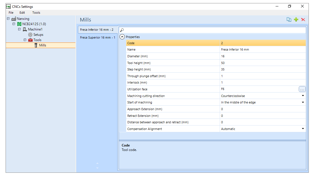
Task: Edit the Name value Fresa Inferior 16 mm
Action: pyautogui.click(x=263, y=49)
